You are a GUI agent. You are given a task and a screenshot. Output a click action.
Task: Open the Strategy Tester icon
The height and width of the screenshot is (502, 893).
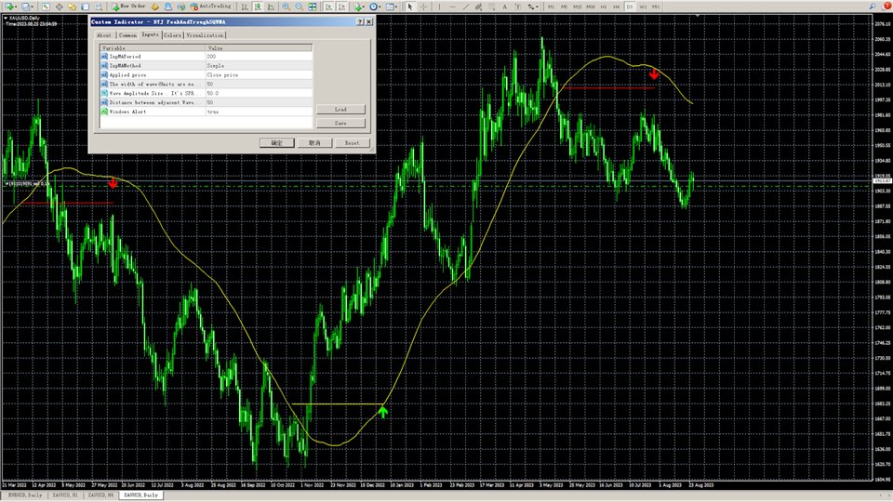coord(99,7)
